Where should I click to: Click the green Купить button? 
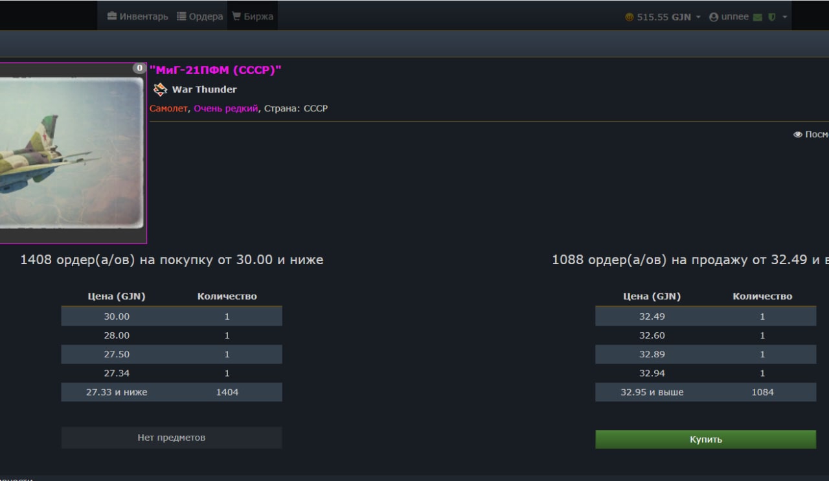click(x=705, y=440)
